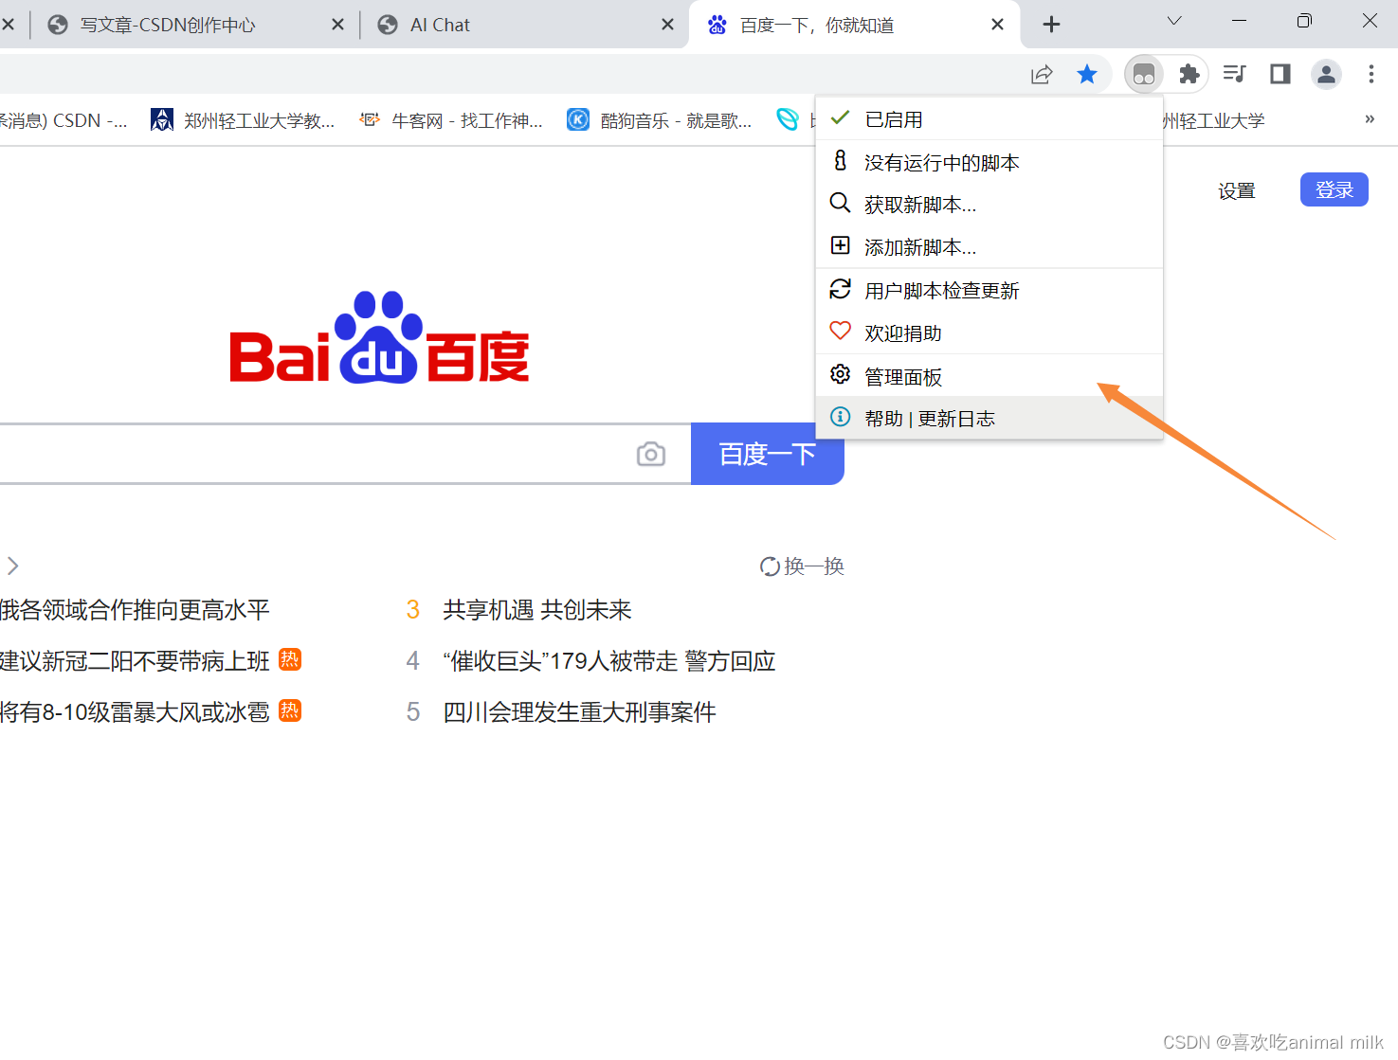Choose 获取新脚本... from the menu
Screen dimensions: 1398x1060
(x=989, y=204)
